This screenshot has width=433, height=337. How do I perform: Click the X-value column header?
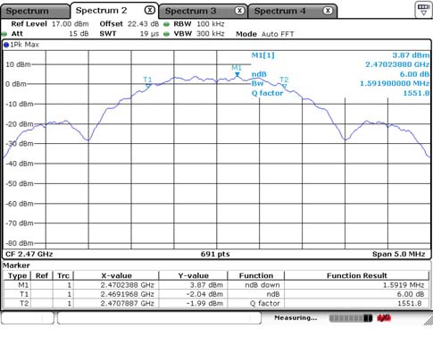[x=116, y=275]
